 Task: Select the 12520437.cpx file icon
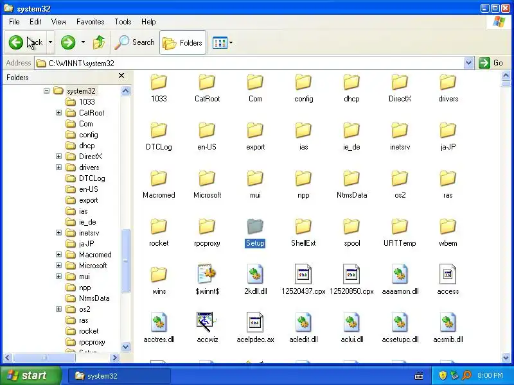[303, 274]
